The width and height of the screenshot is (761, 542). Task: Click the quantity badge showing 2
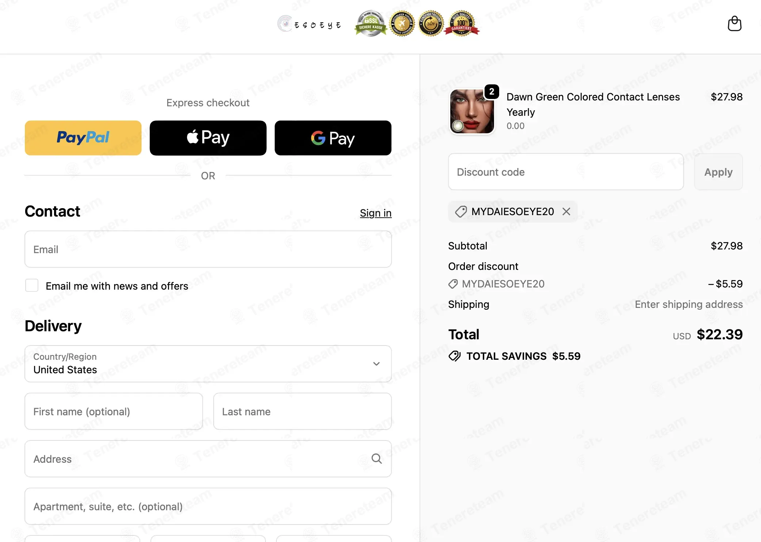coord(492,91)
